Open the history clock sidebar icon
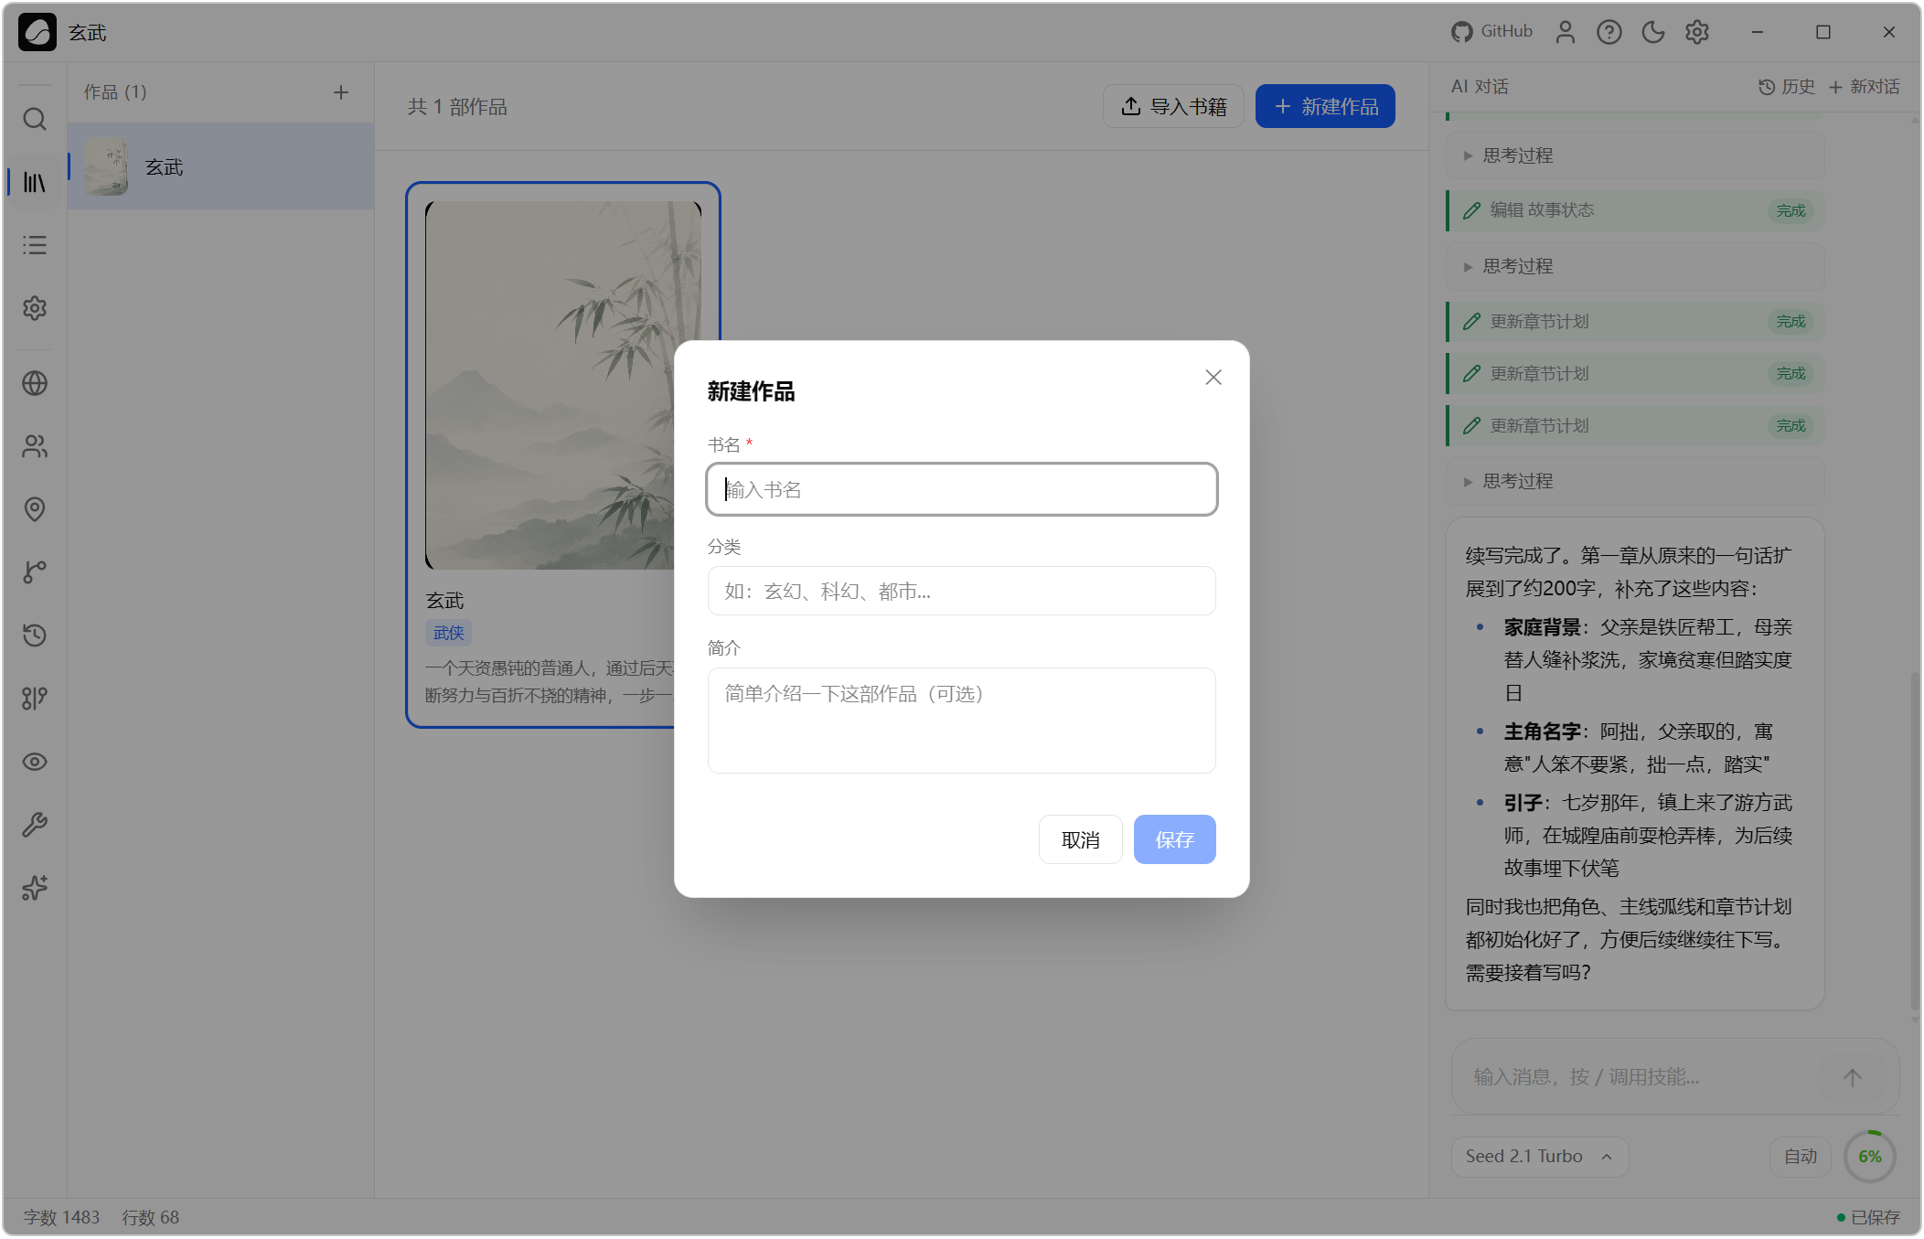Viewport: 1924px width, 1239px height. 35,636
